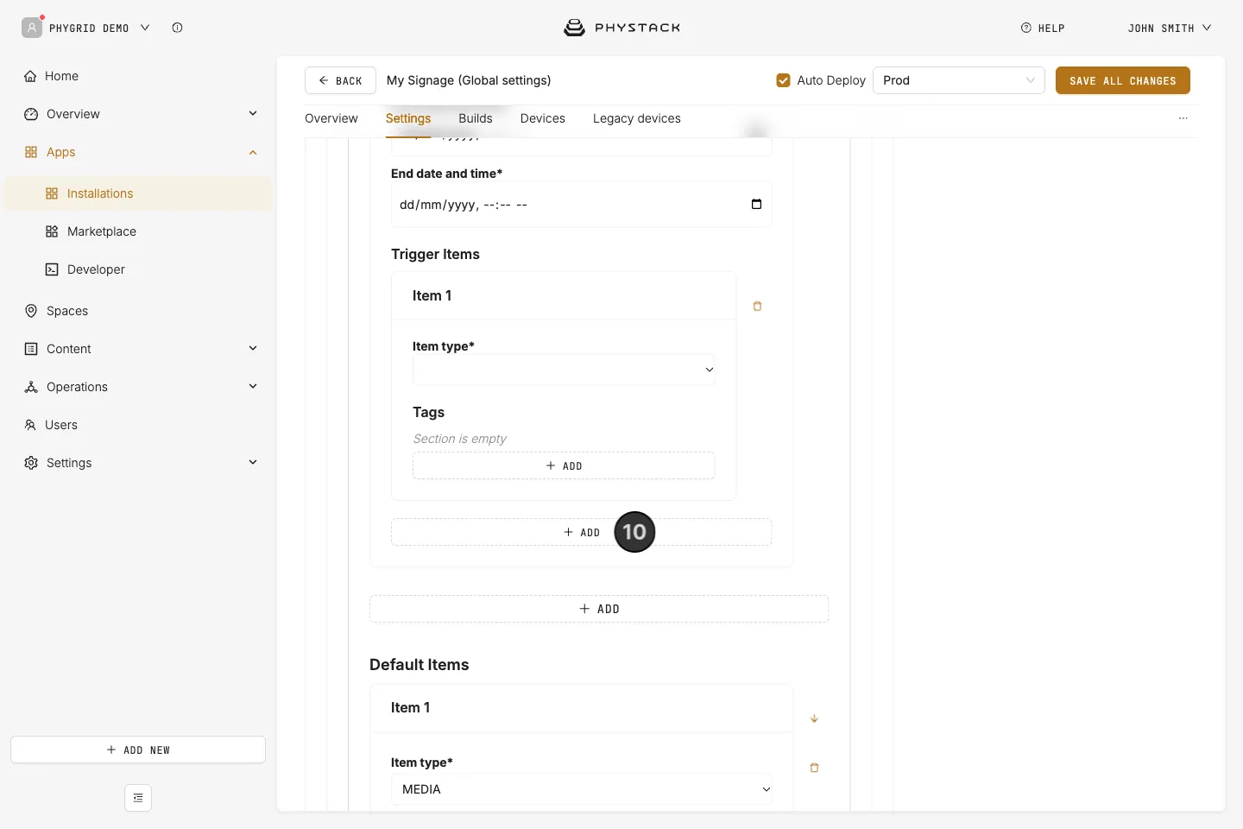Open the MEDIA item type dropdown
The image size is (1243, 829).
(582, 789)
